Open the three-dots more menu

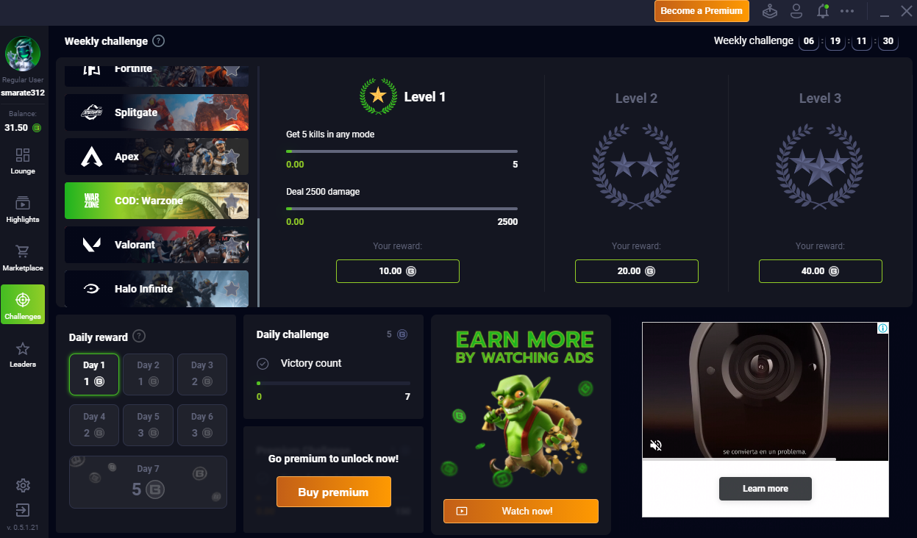(x=847, y=11)
